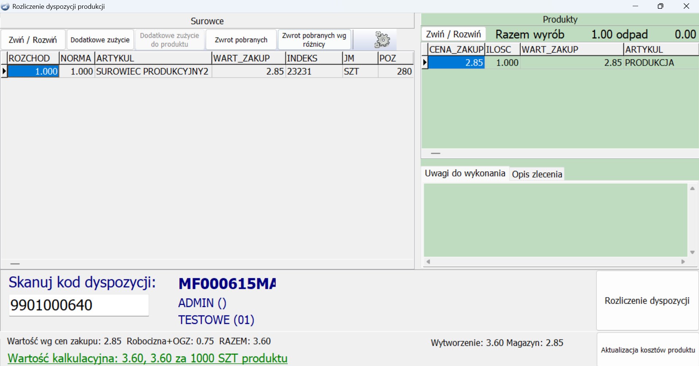Image resolution: width=699 pixels, height=366 pixels.
Task: Click the Wartość kalkulacyjna green link
Action: click(147, 358)
